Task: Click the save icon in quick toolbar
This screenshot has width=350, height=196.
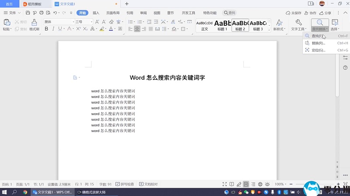Action: point(28,13)
